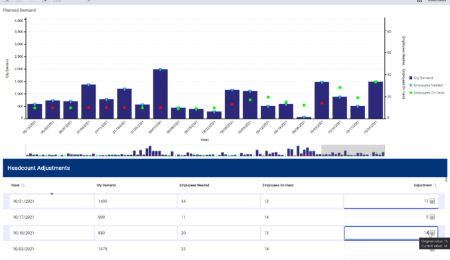Edit the adjustment value 12 for 10/31/2021
This screenshot has height=260, width=450.
(x=391, y=201)
